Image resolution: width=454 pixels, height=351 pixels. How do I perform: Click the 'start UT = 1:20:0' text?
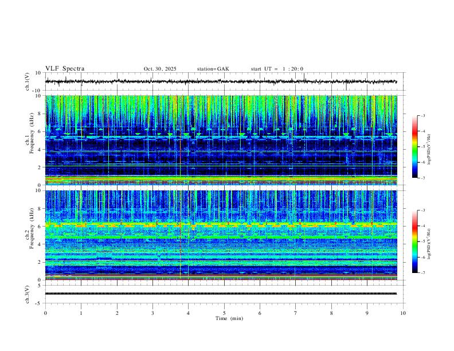277,69
